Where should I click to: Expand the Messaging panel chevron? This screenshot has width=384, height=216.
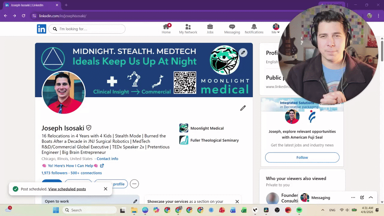tap(371, 197)
